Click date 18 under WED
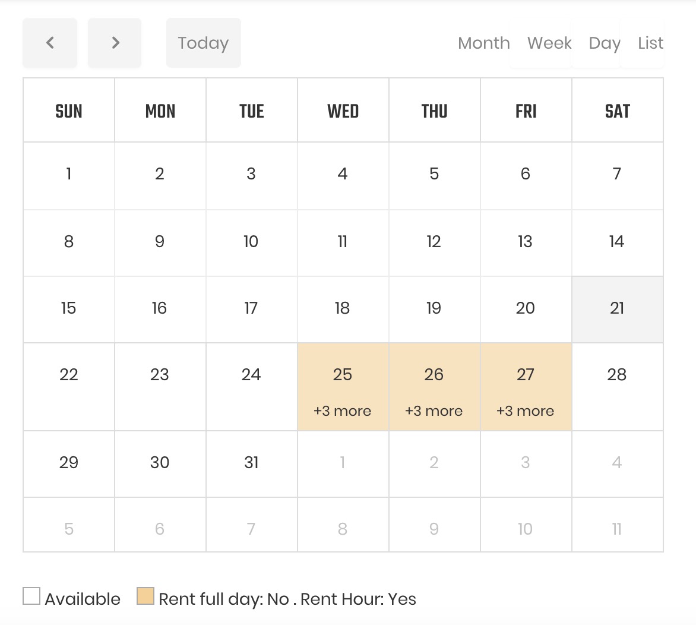This screenshot has width=696, height=625. [x=343, y=309]
